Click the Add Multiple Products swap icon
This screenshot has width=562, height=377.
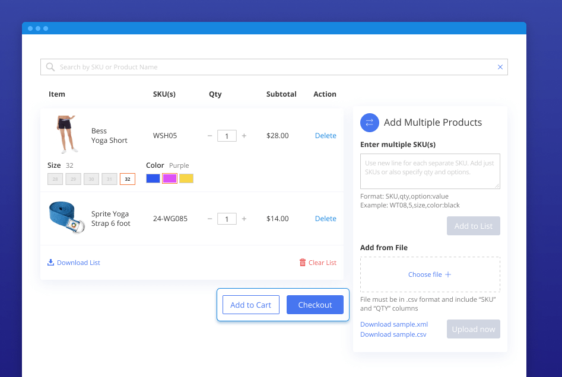tap(370, 123)
